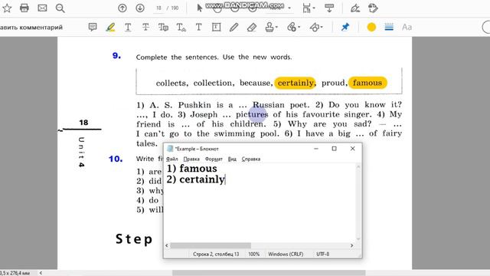490x276 pixels.
Task: Select the pencil drawing tool
Action: (x=234, y=28)
